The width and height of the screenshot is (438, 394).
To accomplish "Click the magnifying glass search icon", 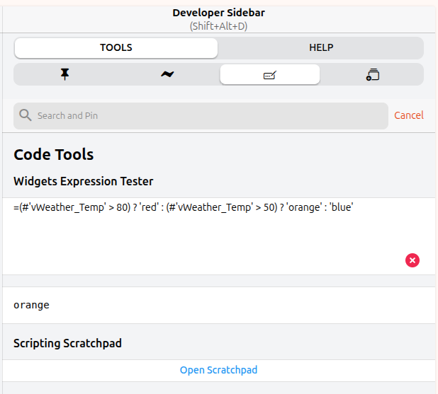I will (x=26, y=115).
